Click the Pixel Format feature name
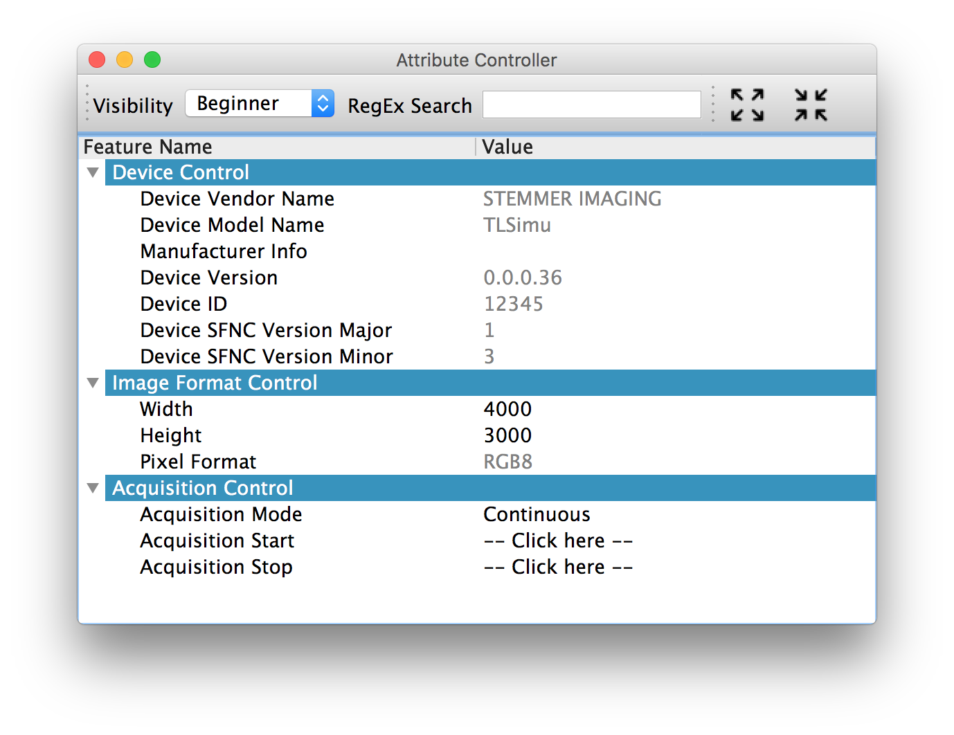 [x=198, y=462]
